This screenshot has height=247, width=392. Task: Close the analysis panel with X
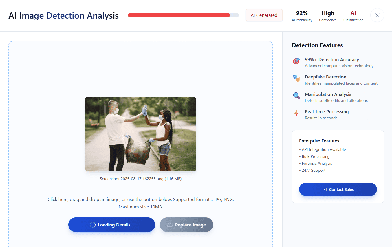coord(377,15)
